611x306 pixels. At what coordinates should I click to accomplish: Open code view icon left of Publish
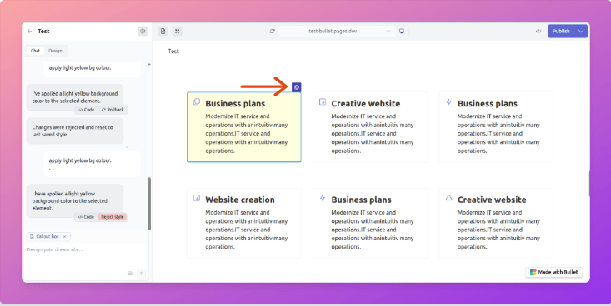click(x=538, y=31)
